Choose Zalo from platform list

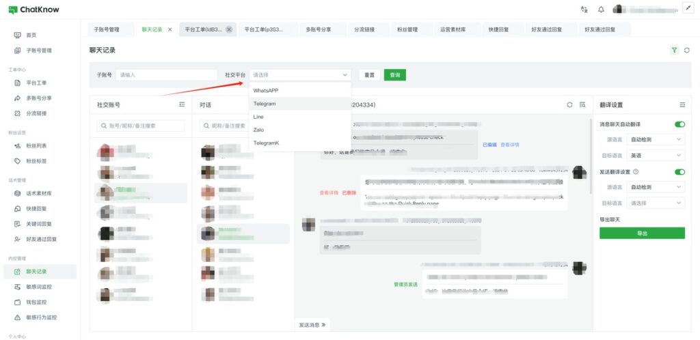tap(300, 130)
